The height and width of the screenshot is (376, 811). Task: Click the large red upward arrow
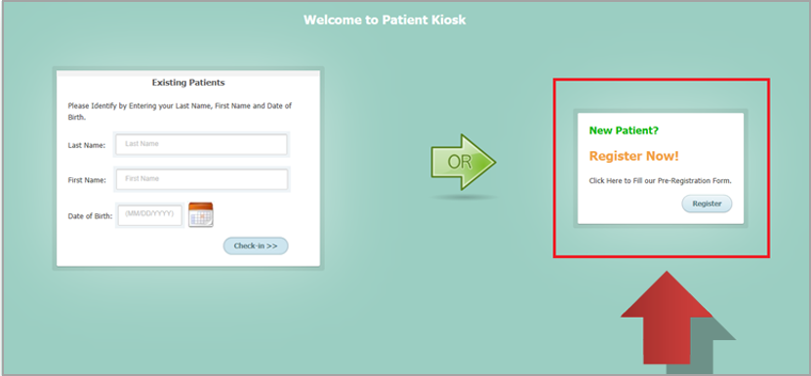667,318
